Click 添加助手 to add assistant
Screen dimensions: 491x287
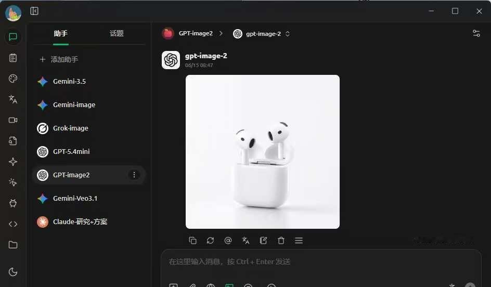59,59
